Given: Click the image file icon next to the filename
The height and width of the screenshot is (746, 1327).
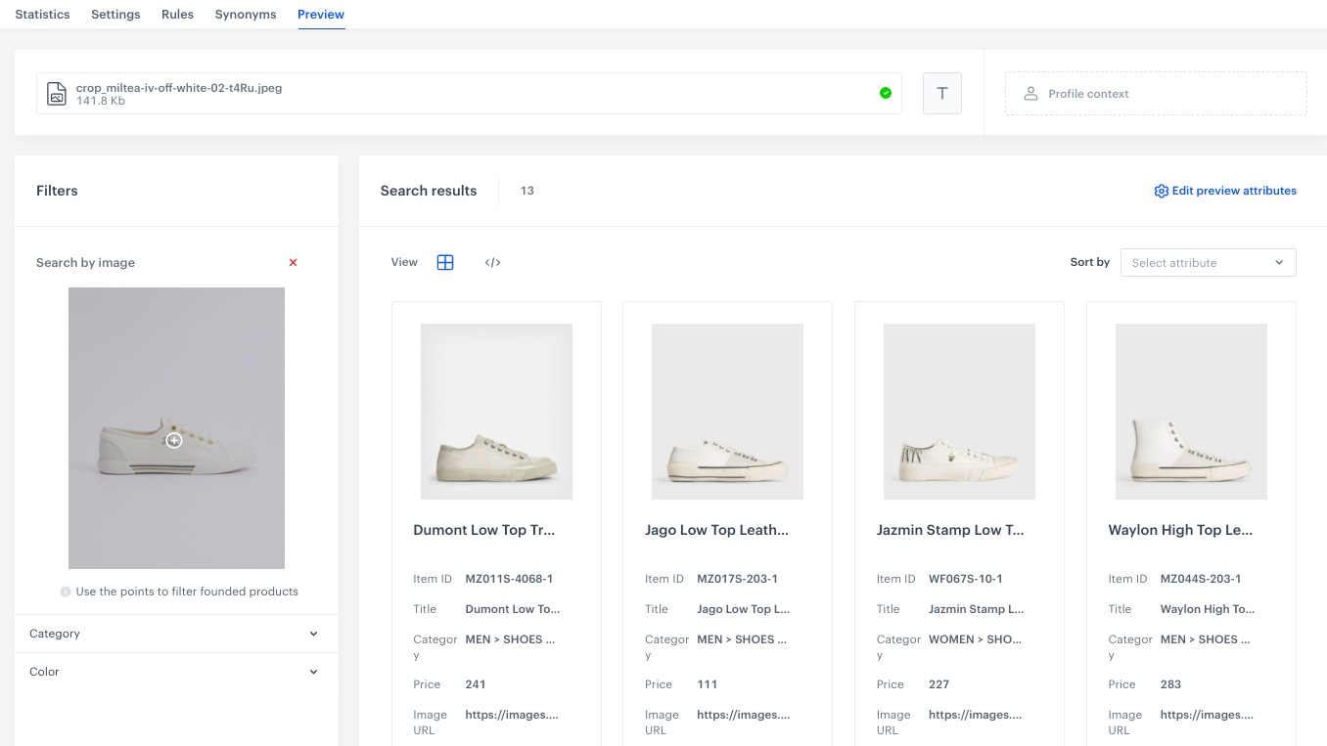Looking at the screenshot, I should [57, 94].
